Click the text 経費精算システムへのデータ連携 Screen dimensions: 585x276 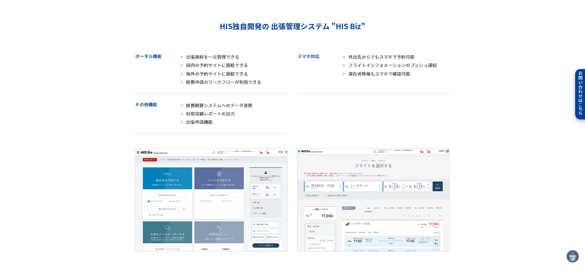pyautogui.click(x=219, y=106)
